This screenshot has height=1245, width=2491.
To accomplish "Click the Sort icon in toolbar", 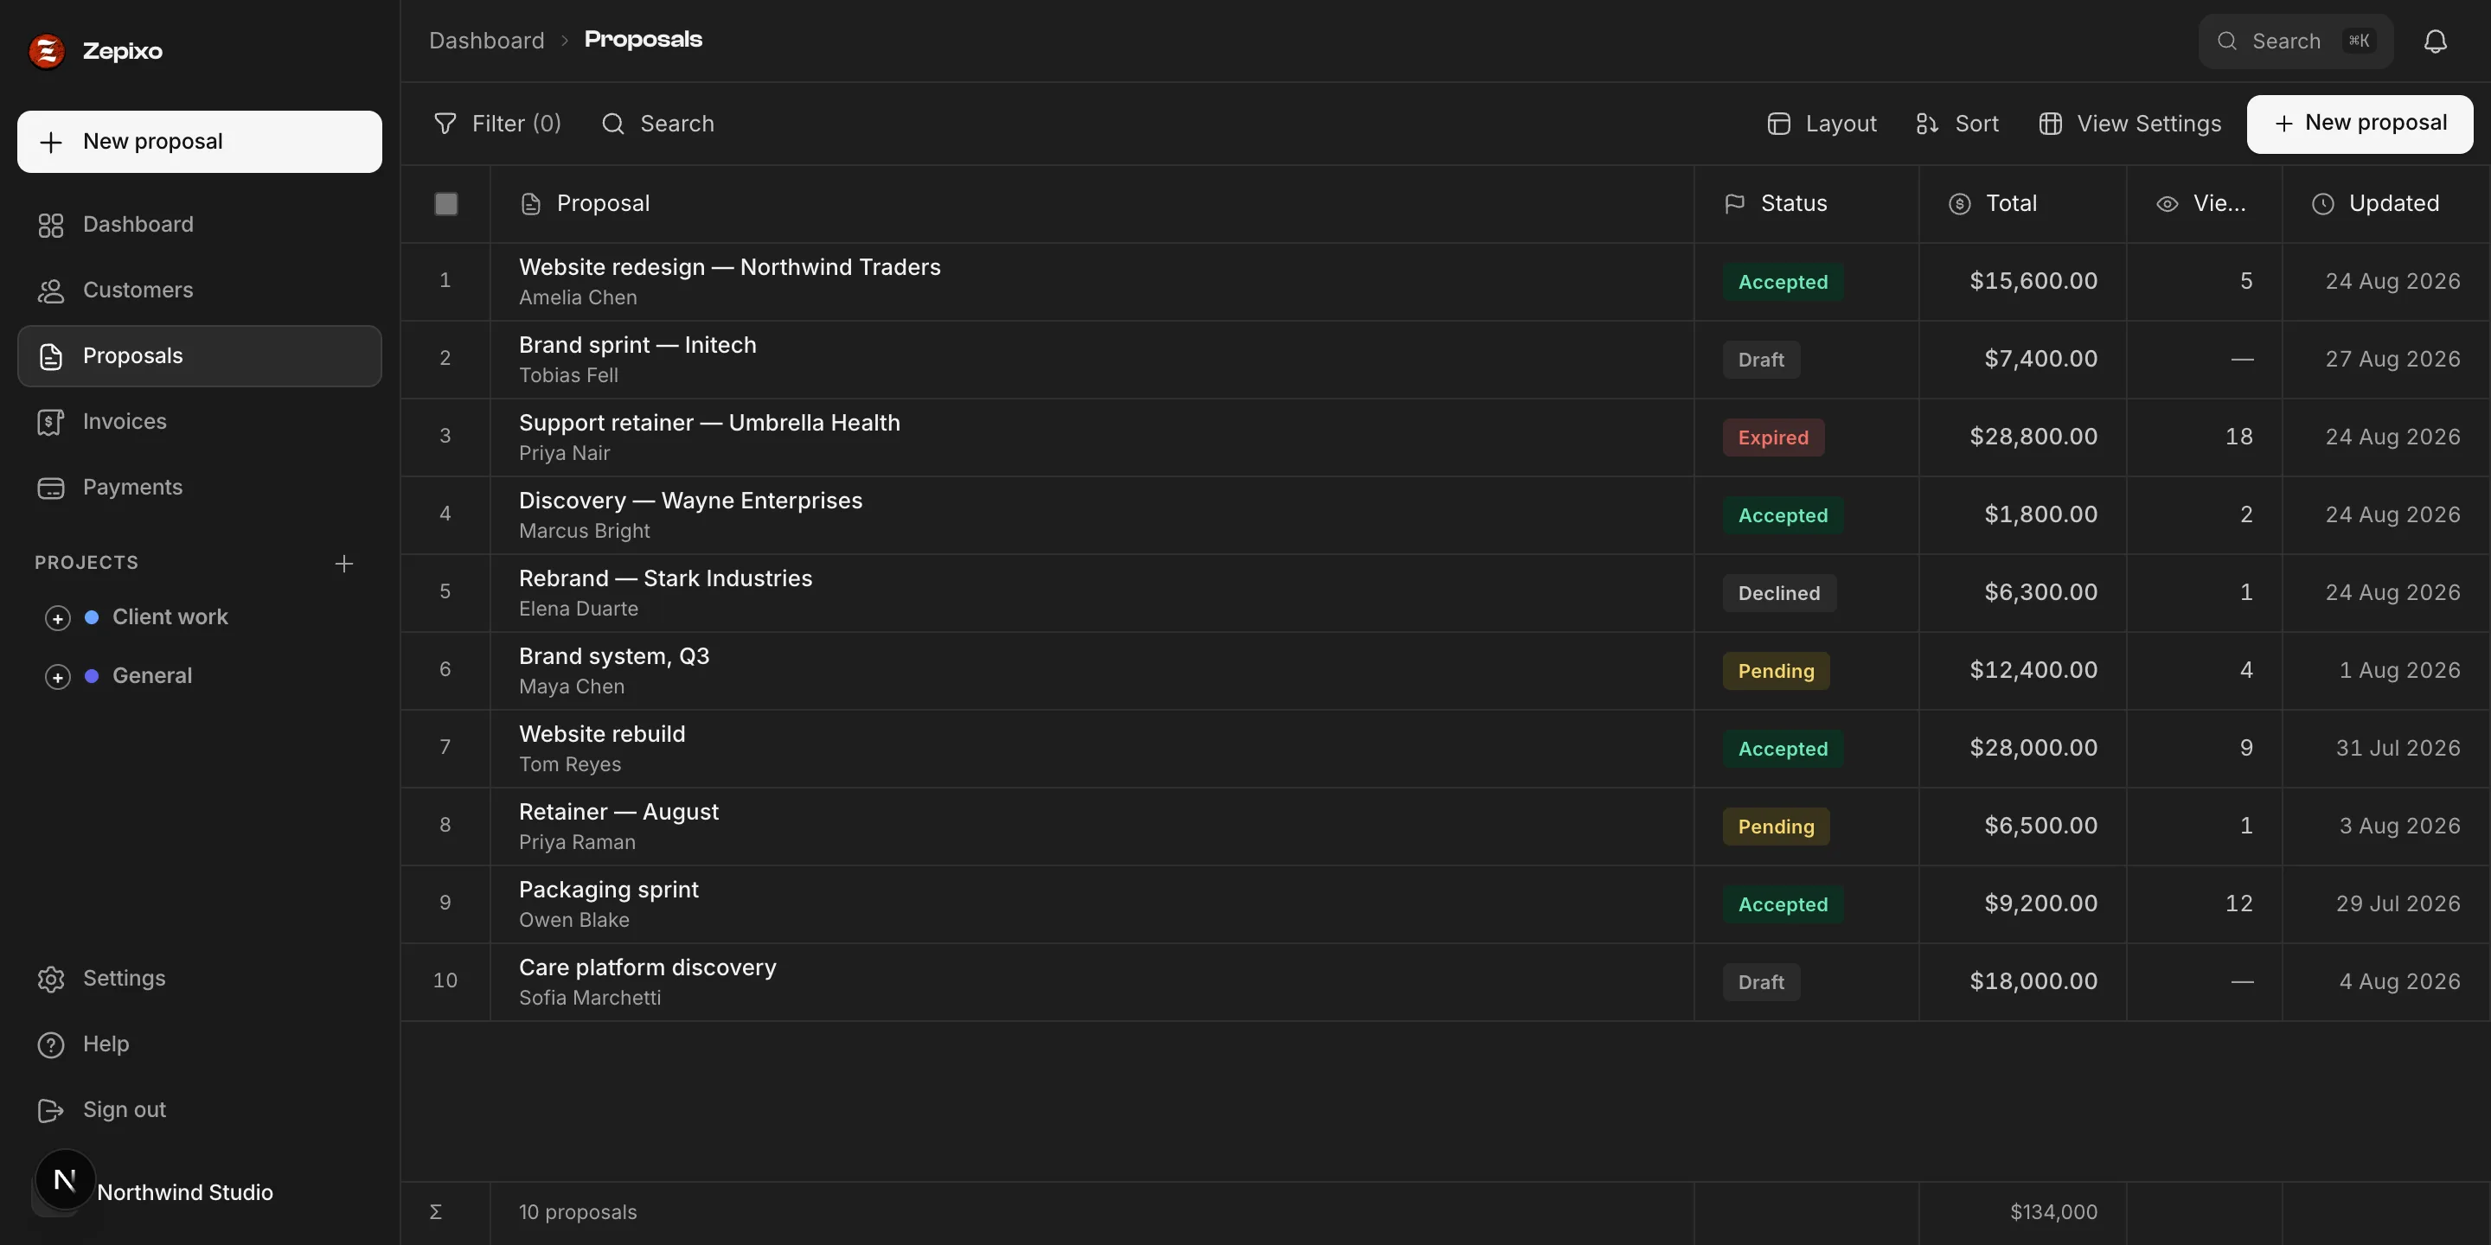I will (1927, 124).
